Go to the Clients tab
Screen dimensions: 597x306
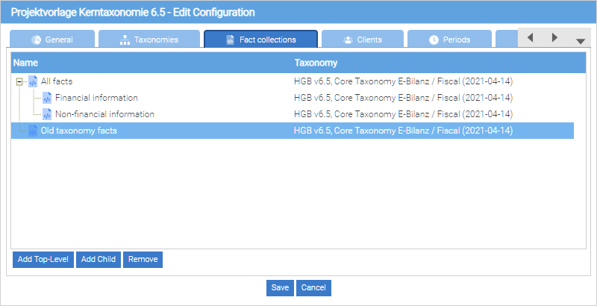point(363,40)
